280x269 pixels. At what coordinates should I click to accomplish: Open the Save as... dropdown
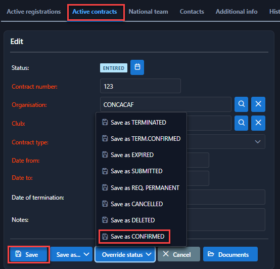(71, 254)
